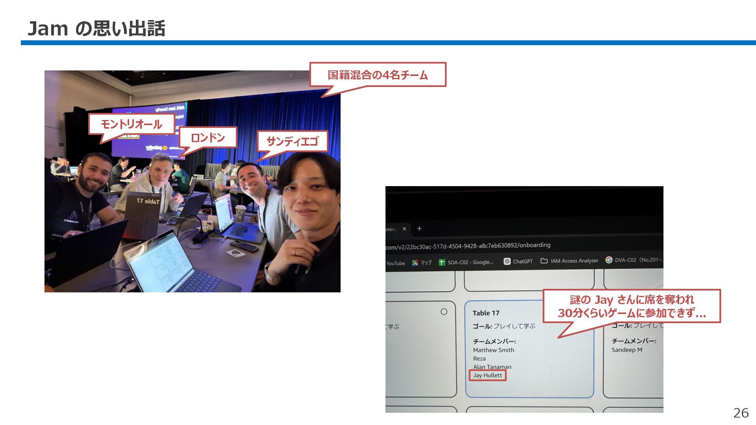Close the browser tab with the X
This screenshot has width=756, height=425.
pos(404,229)
